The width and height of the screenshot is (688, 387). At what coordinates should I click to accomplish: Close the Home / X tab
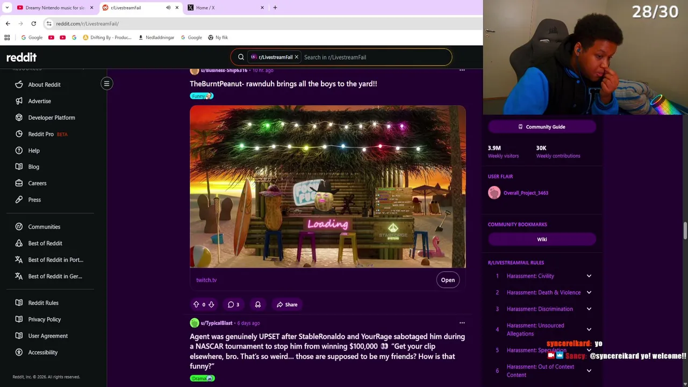262,8
